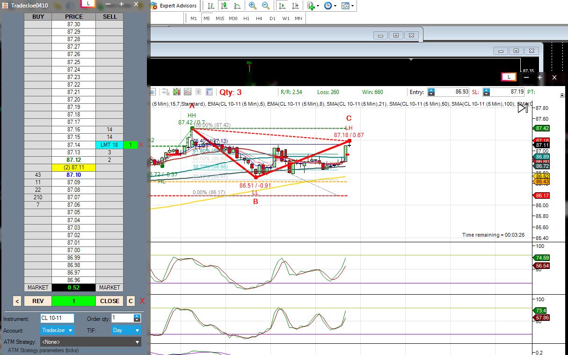This screenshot has height=355, width=568.
Task: Click the yellow (2) 87.11 price cell
Action: click(x=73, y=167)
